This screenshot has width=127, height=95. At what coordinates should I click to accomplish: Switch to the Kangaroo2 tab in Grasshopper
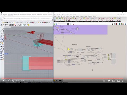coord(90,16)
